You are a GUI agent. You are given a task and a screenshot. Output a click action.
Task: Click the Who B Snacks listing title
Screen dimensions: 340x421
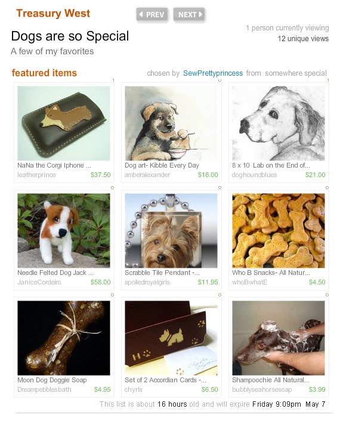pyautogui.click(x=271, y=273)
